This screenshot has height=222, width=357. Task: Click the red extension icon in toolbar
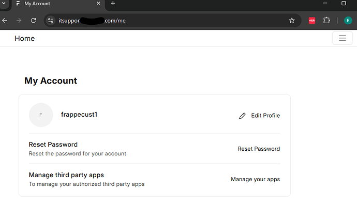pos(312,21)
